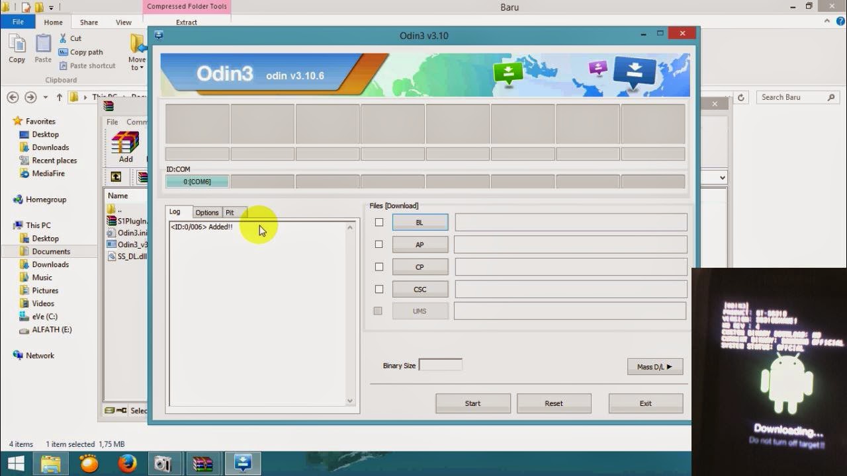Check the CSC file checkbox

click(x=379, y=289)
